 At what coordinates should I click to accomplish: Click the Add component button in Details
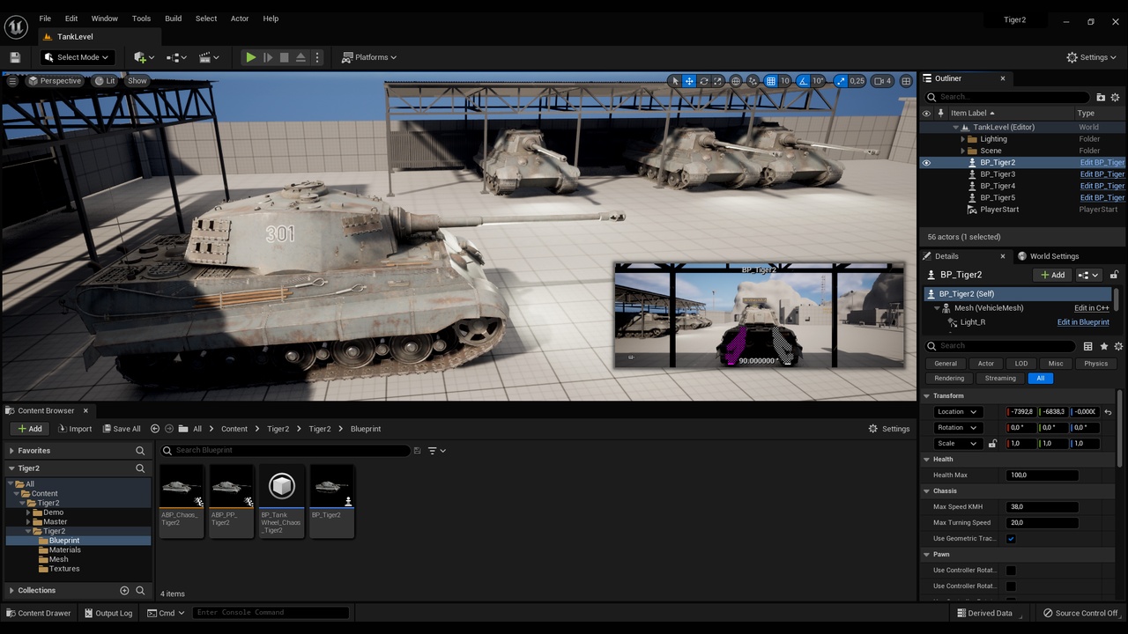tap(1053, 275)
